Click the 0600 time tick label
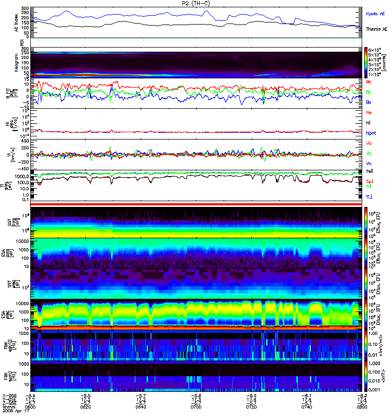This screenshot has width=392, height=418. click(30, 407)
